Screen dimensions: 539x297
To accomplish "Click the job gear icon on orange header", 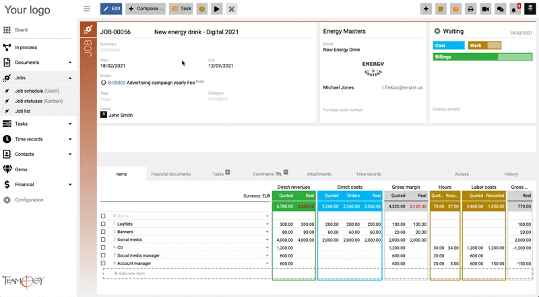I will [x=88, y=30].
